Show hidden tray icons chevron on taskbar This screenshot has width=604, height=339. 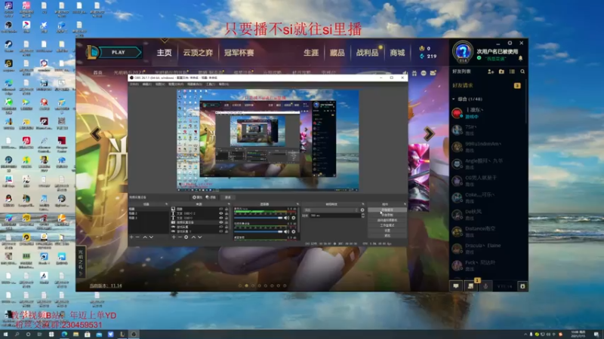[x=525, y=334]
